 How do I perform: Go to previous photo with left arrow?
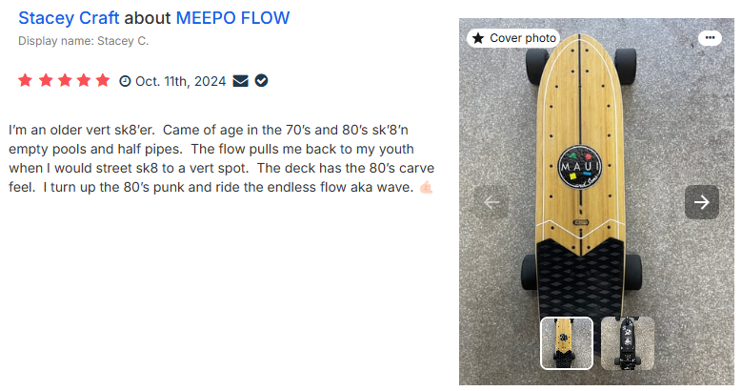pos(491,201)
